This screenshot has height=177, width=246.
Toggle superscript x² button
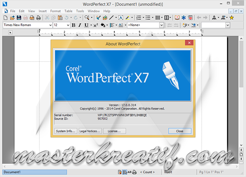96,25
